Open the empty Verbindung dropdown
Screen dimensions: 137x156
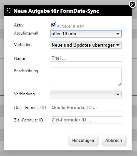tap(86, 95)
